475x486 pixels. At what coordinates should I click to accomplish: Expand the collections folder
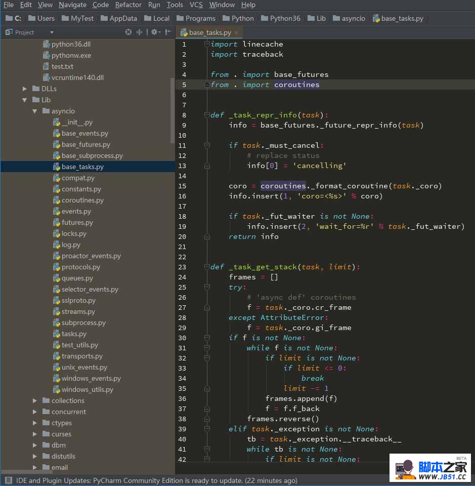pyautogui.click(x=35, y=401)
